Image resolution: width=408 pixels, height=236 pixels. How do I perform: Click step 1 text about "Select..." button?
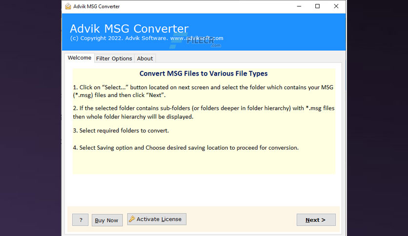[x=203, y=91]
